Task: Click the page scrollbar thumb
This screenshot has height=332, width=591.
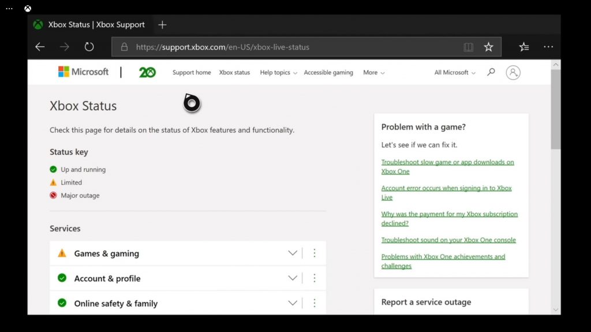Action: 556,109
